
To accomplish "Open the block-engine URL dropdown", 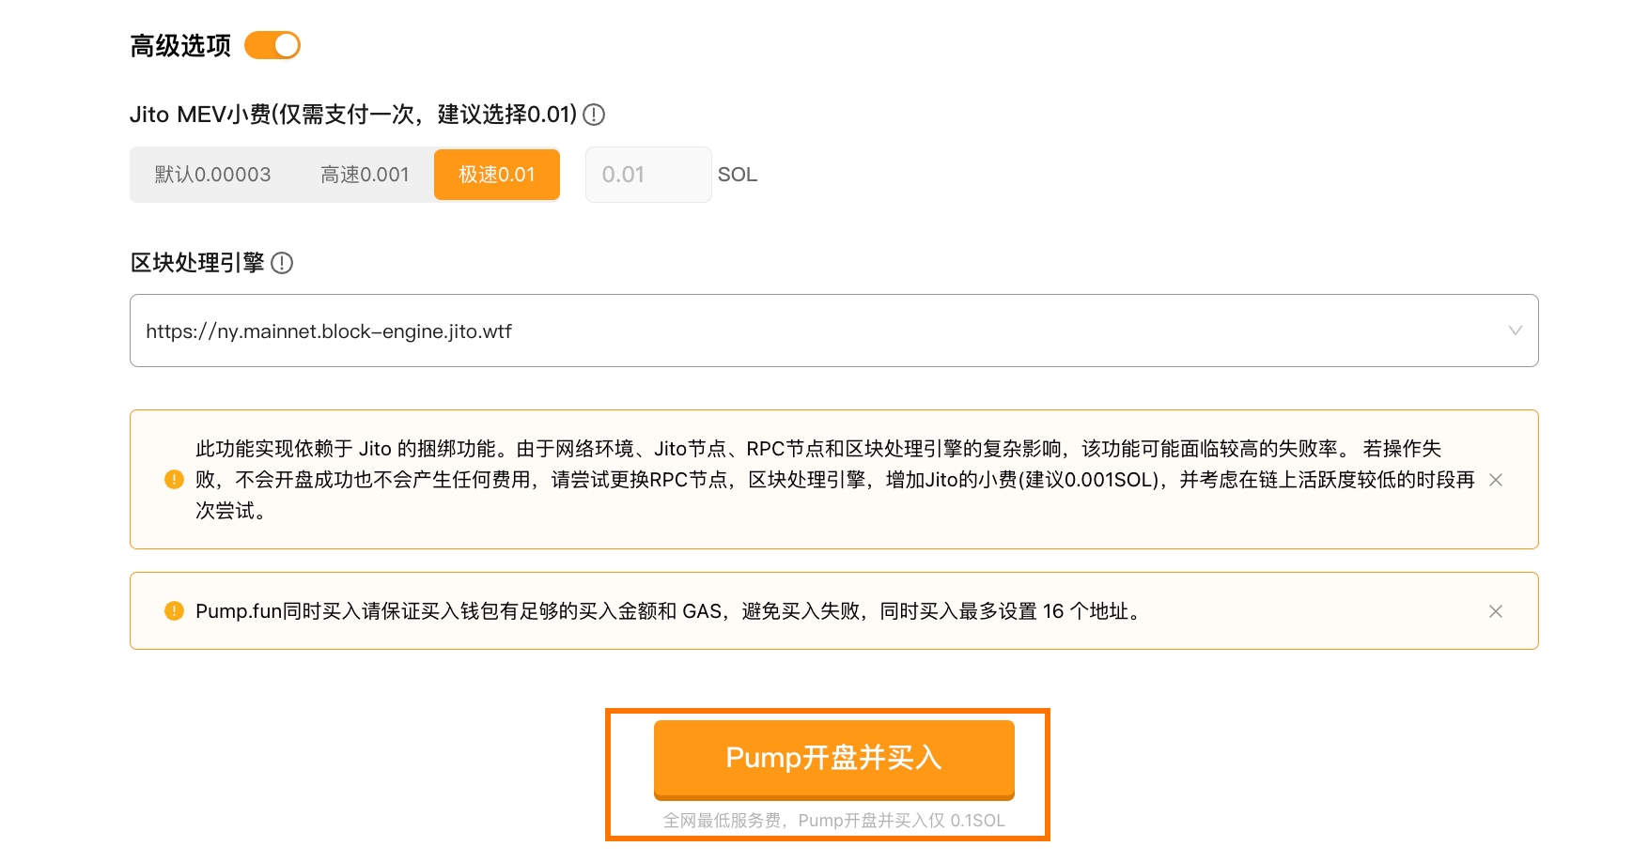I will (x=817, y=331).
